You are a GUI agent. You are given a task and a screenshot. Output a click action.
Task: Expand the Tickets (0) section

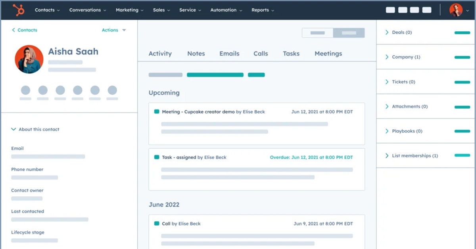400,82
